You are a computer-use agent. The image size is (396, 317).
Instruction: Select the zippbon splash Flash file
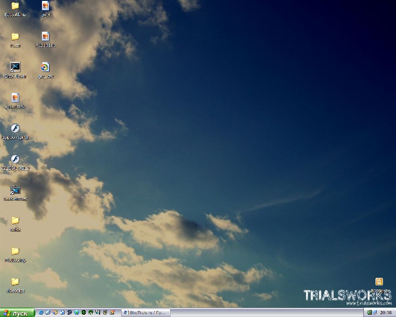pyautogui.click(x=15, y=129)
